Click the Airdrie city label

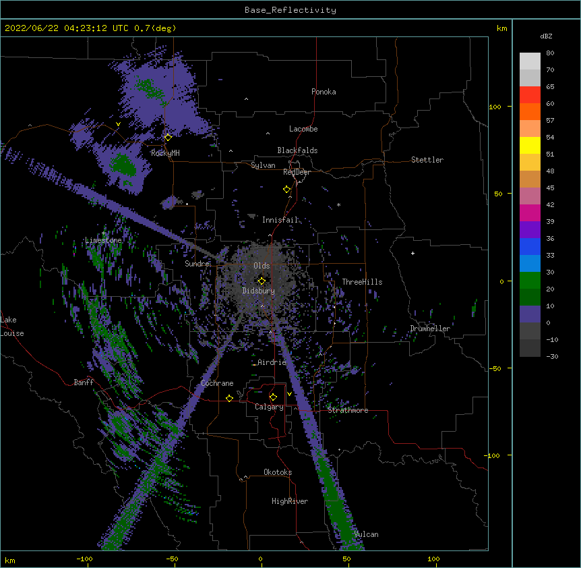click(x=272, y=362)
